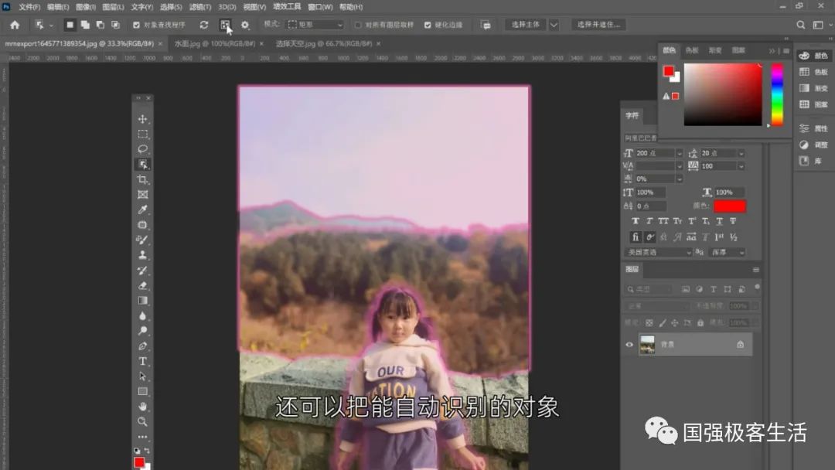This screenshot has height=470, width=835.
Task: Select the Crop tool
Action: pyautogui.click(x=143, y=179)
